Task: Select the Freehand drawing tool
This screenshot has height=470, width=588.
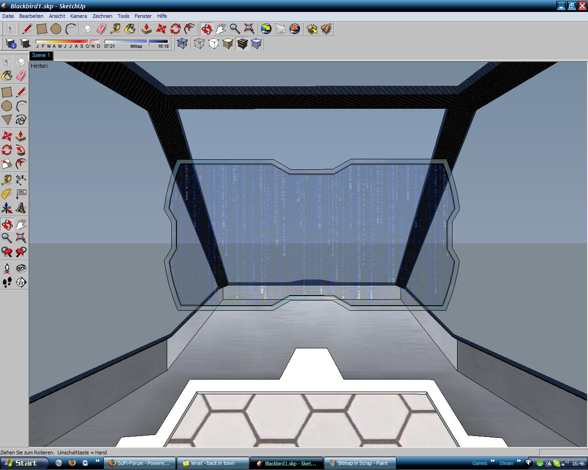Action: click(x=21, y=120)
